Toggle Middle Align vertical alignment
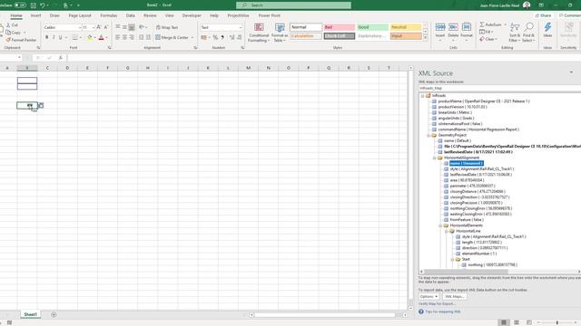This screenshot has height=326, width=581. click(x=124, y=27)
